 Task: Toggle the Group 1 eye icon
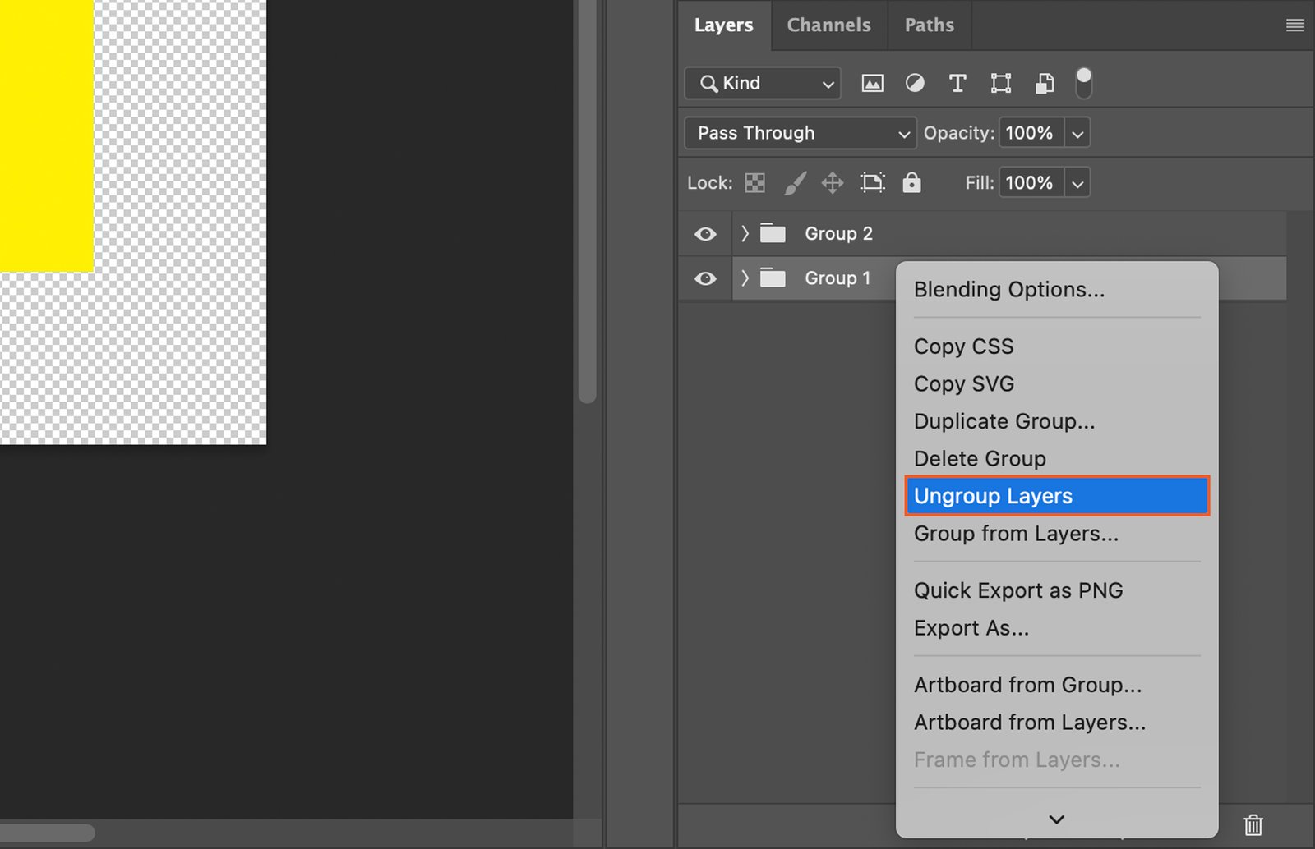[x=705, y=278]
